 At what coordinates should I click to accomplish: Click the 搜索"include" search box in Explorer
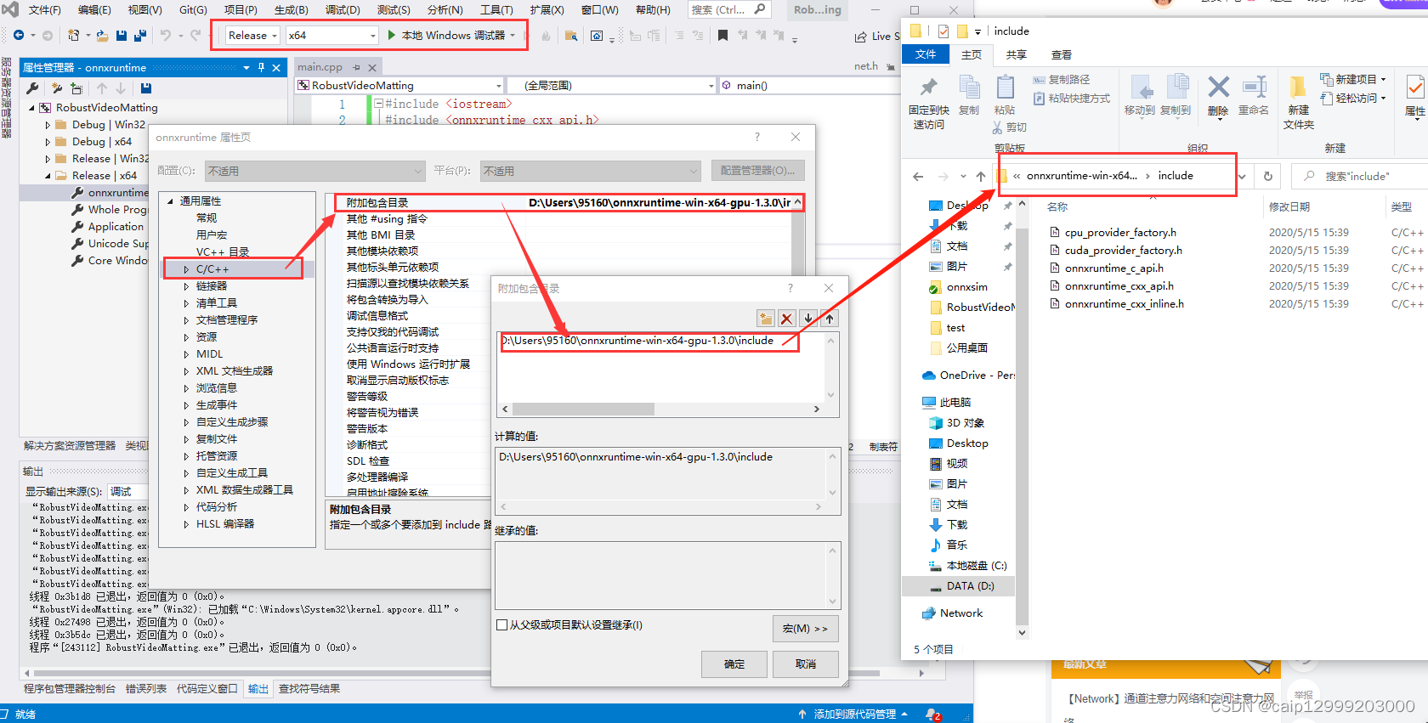(x=1360, y=176)
